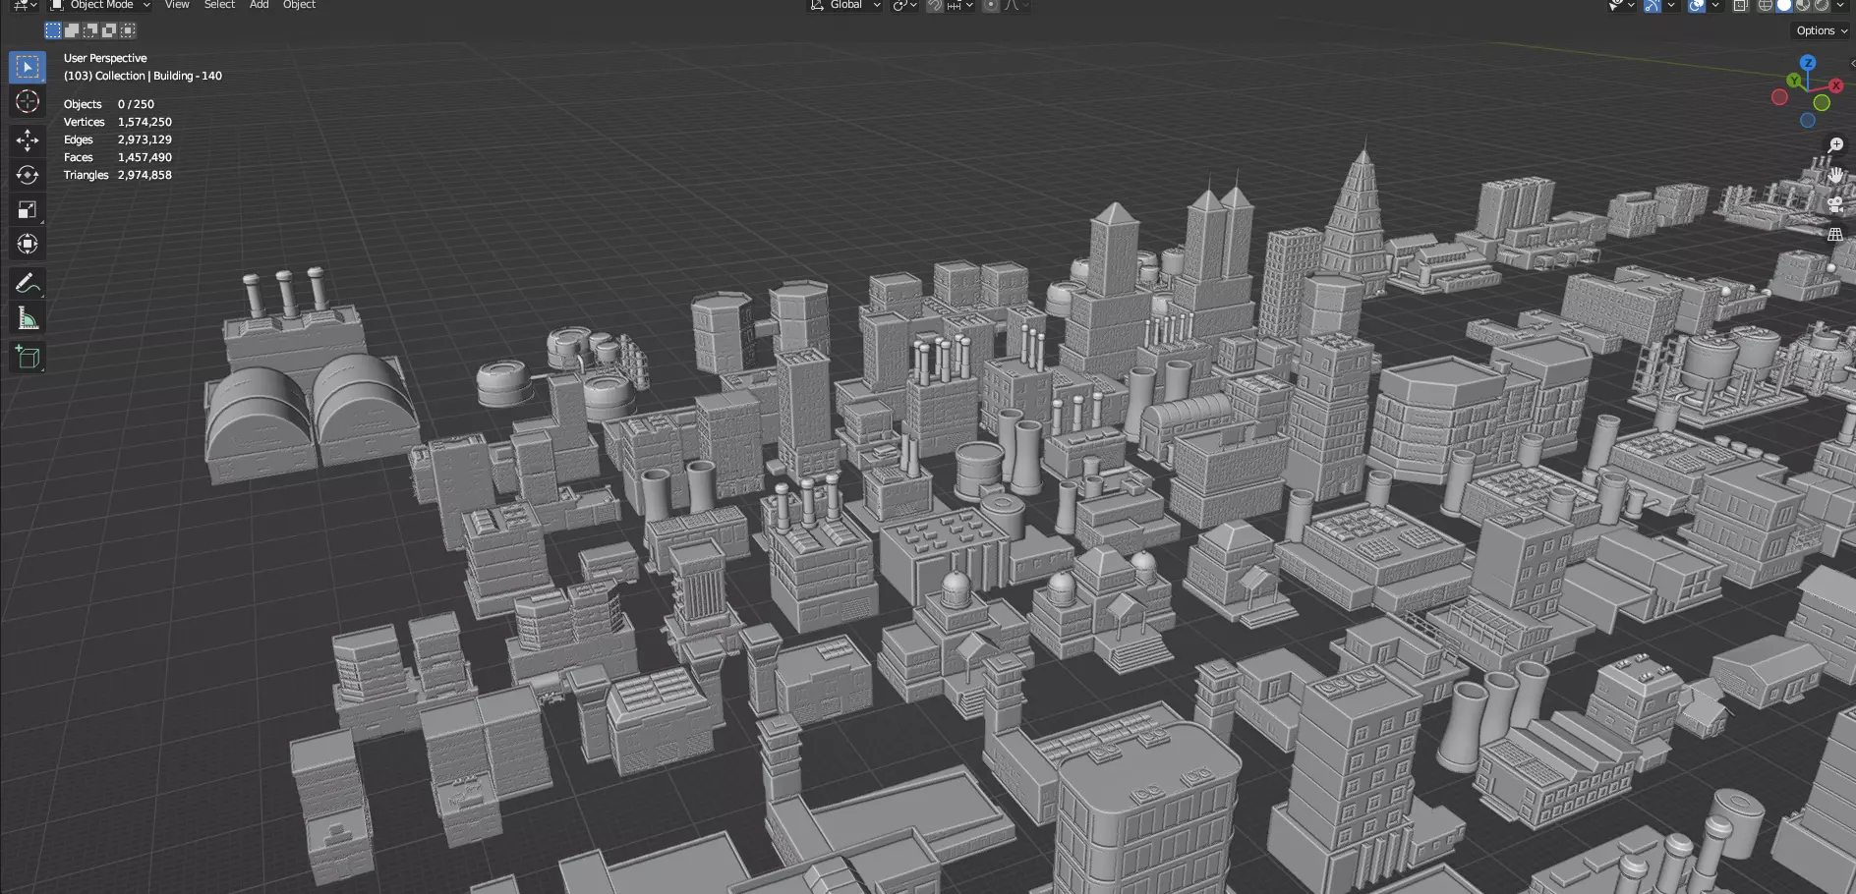Switch to rendered viewport shading

click(1822, 5)
